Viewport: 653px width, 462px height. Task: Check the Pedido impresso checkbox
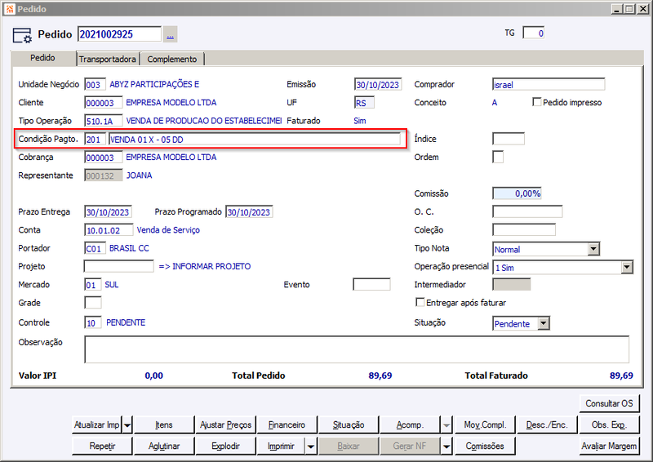coord(537,102)
